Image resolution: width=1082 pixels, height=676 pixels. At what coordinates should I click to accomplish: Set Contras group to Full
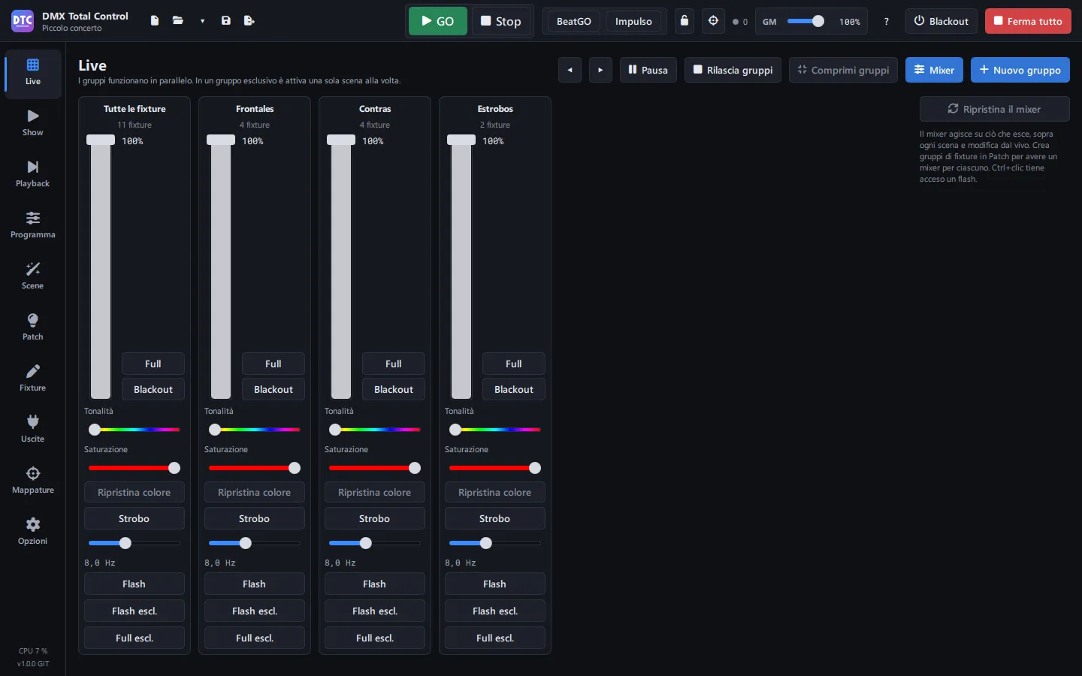pyautogui.click(x=394, y=364)
